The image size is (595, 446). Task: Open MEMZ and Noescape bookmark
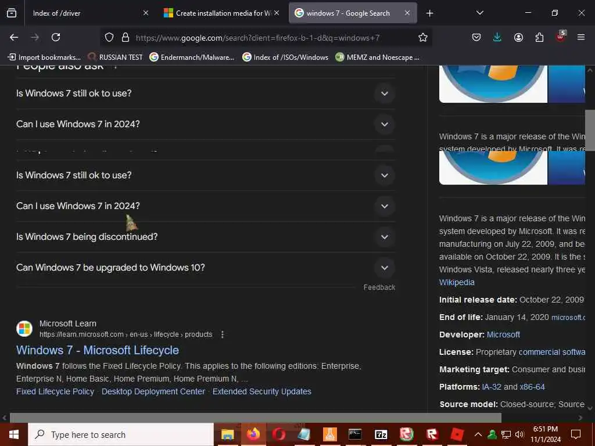click(x=378, y=57)
